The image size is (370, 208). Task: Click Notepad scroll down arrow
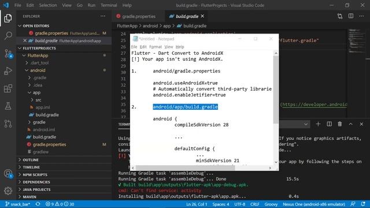pyautogui.click(x=276, y=162)
